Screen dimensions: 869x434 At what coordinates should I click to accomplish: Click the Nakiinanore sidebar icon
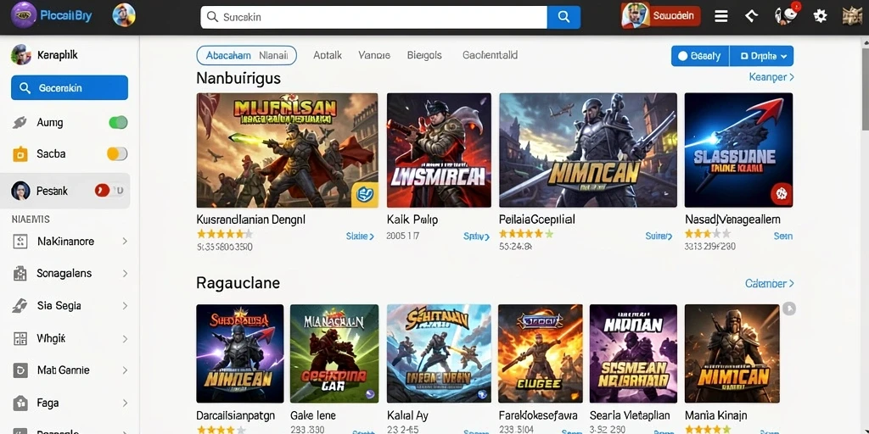pyautogui.click(x=20, y=242)
